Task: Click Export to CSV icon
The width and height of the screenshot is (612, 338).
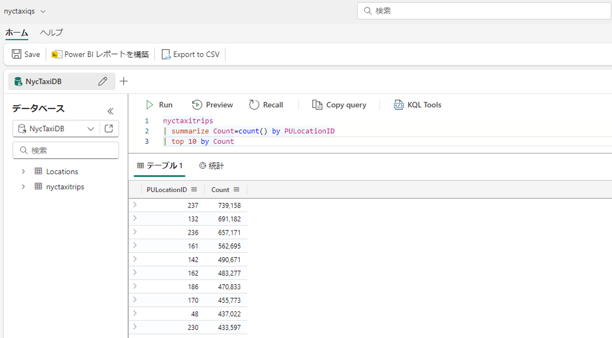Action: point(166,54)
